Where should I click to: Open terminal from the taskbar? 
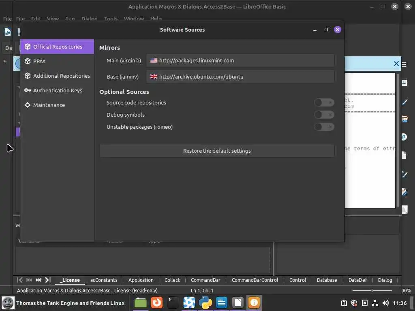point(173,302)
